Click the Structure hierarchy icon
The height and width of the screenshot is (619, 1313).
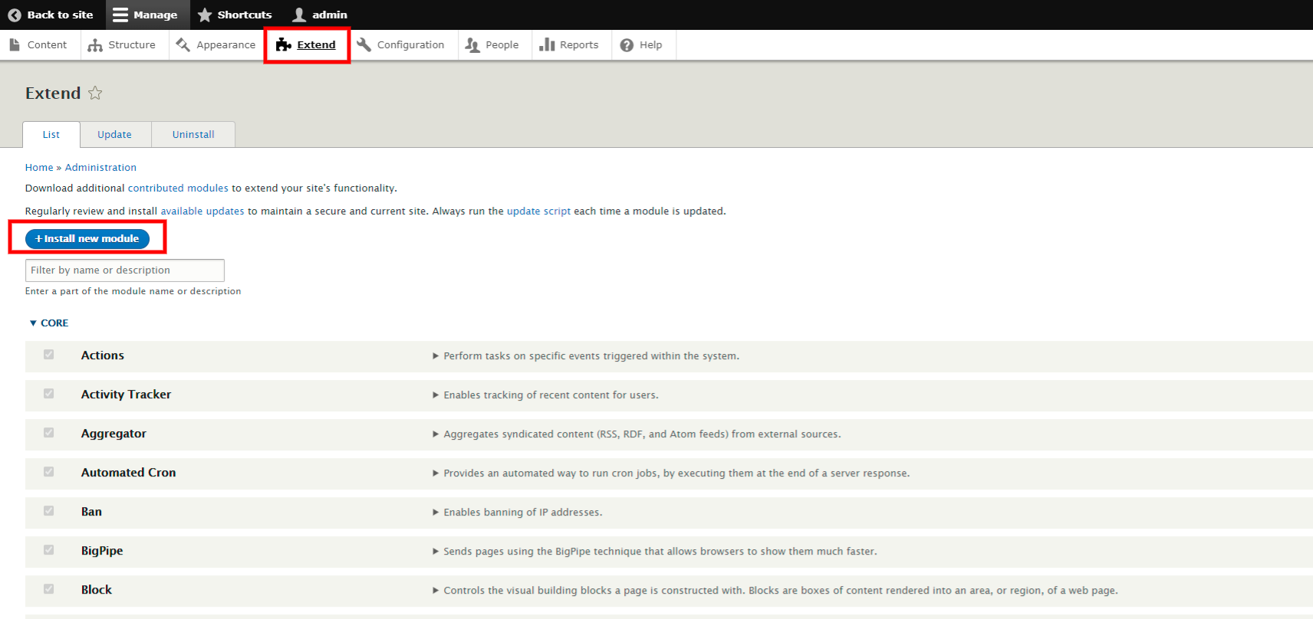(x=95, y=45)
